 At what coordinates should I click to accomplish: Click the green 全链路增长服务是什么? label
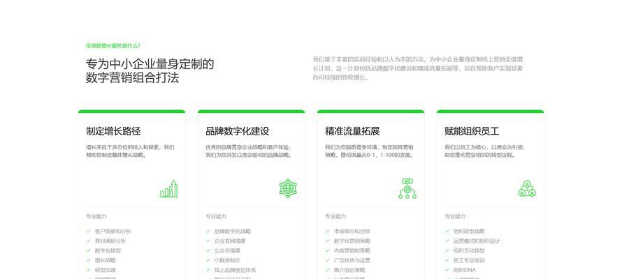tap(113, 46)
